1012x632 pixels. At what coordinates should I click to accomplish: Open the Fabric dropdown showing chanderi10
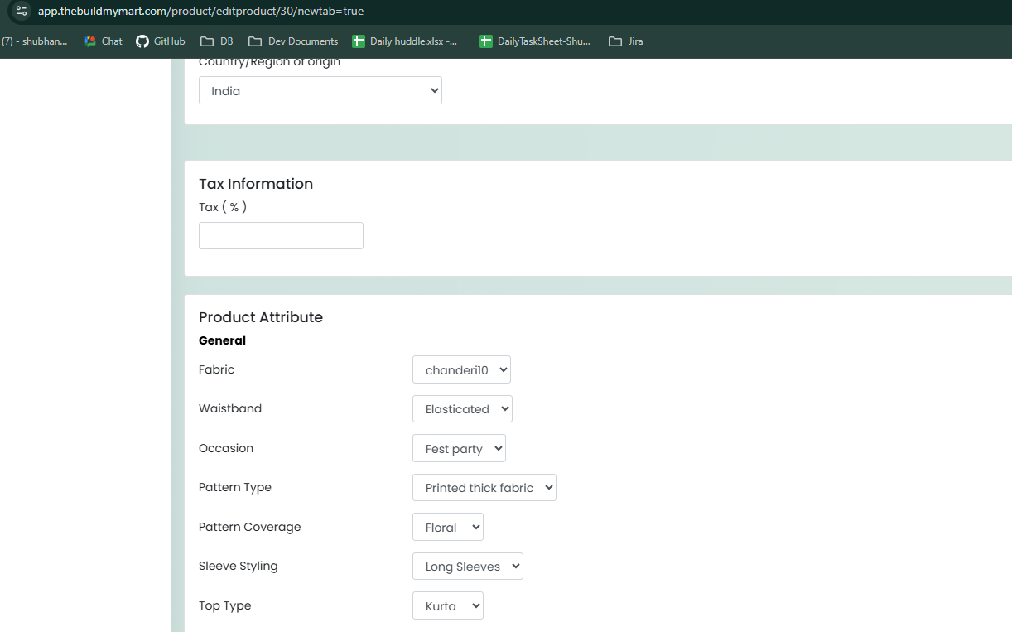[x=461, y=369]
